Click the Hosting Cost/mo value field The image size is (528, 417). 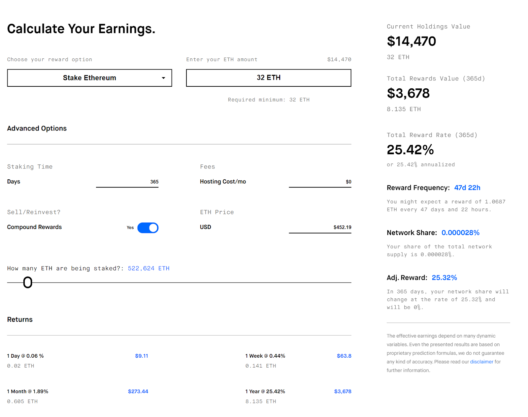point(320,182)
